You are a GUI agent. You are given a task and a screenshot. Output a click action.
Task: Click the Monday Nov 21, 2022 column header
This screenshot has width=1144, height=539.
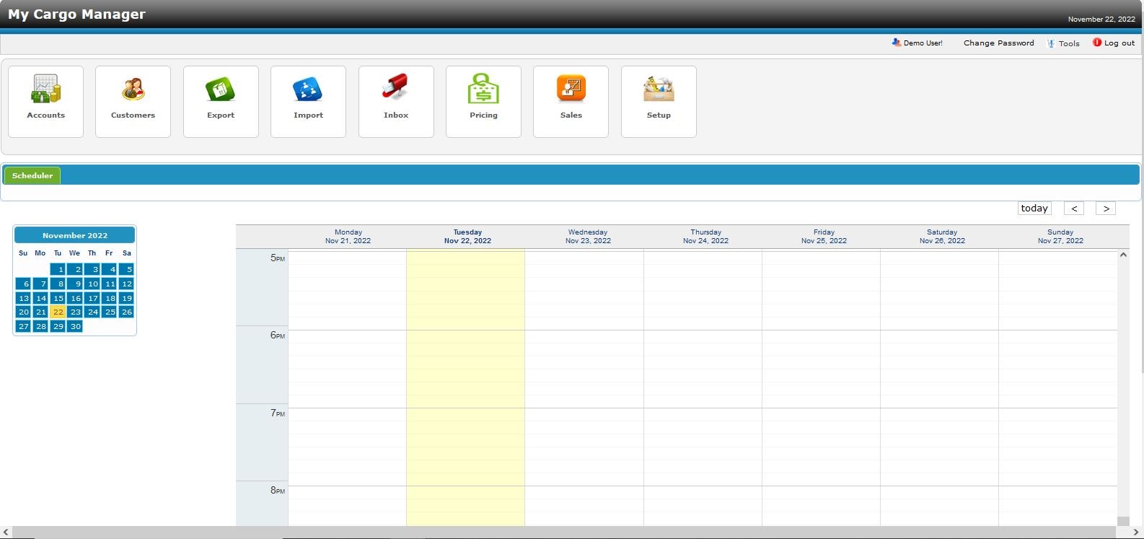pos(348,237)
